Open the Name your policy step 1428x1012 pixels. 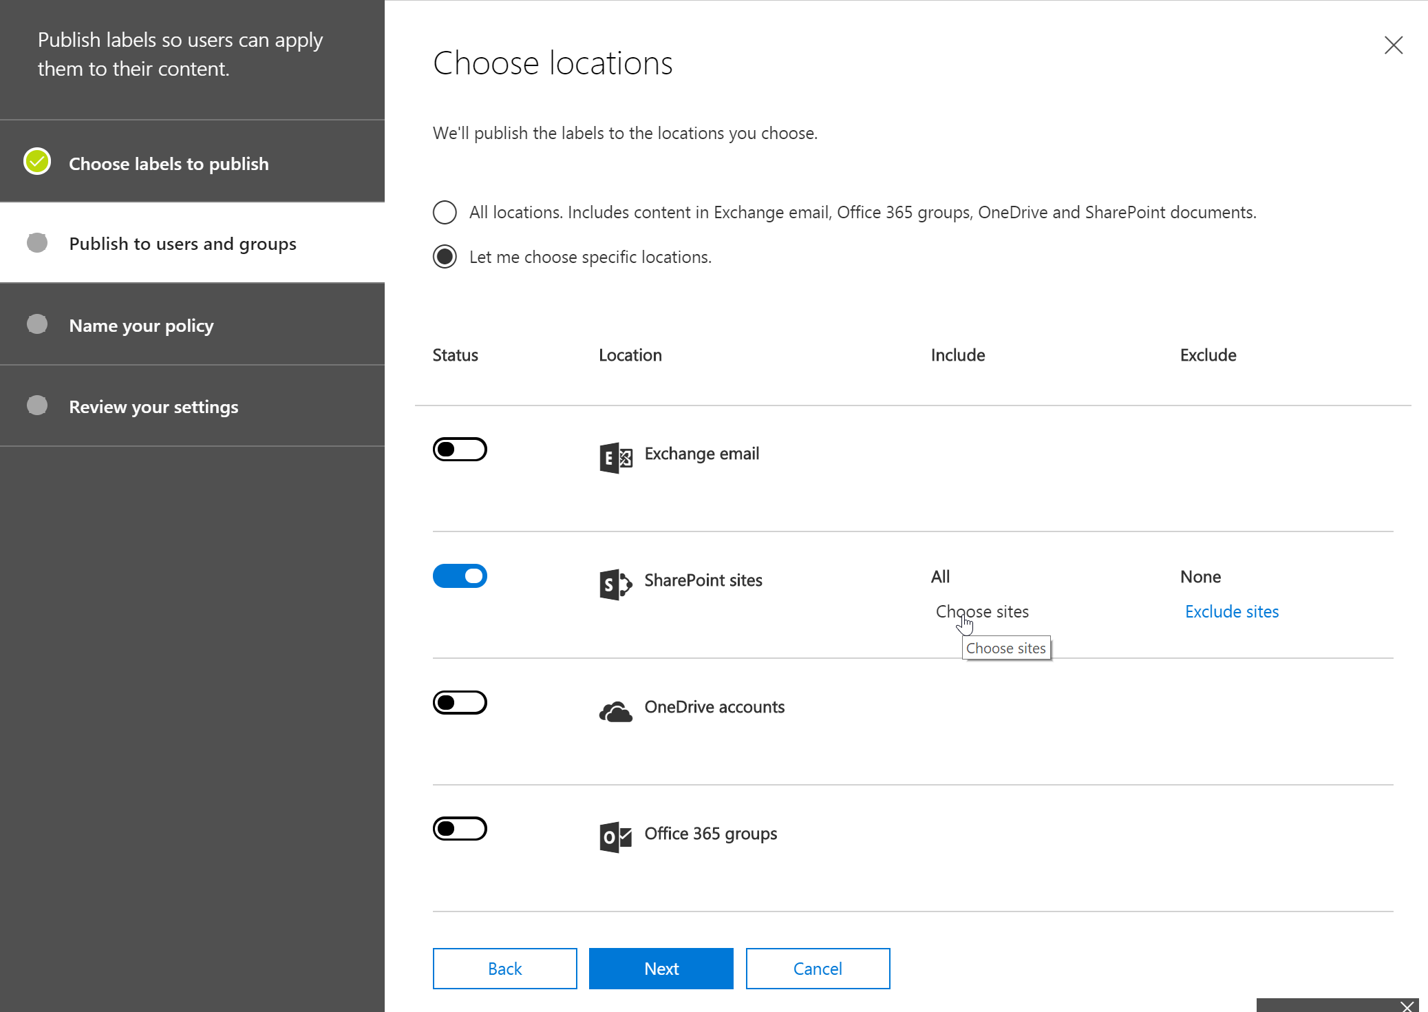(x=141, y=325)
